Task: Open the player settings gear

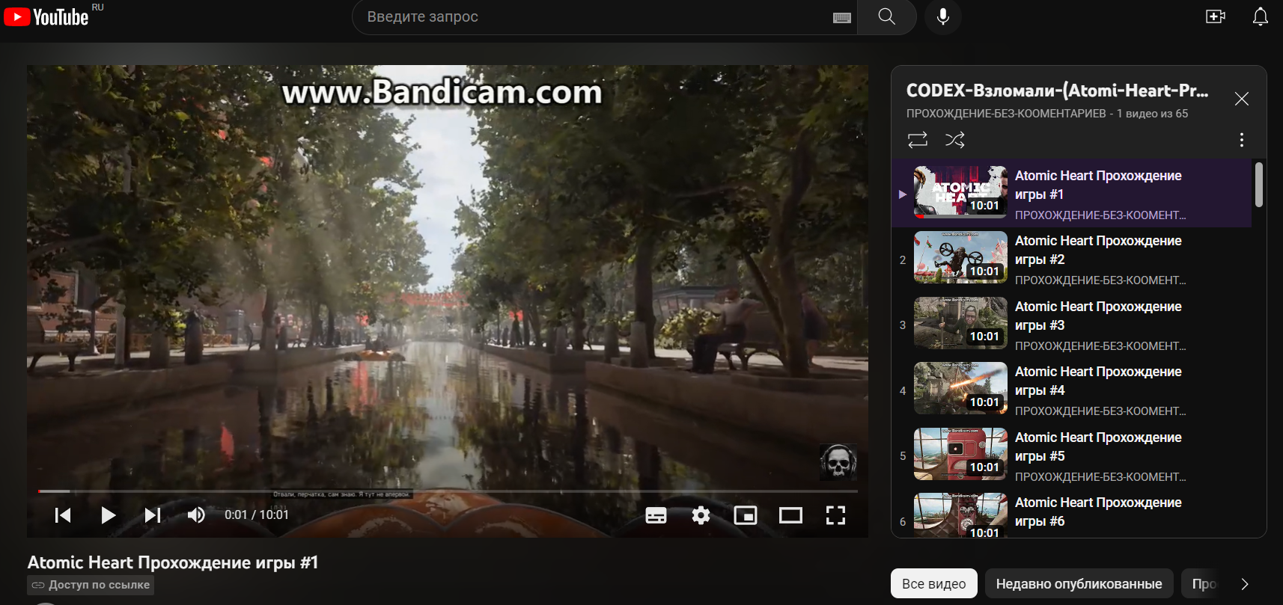Action: 701,515
